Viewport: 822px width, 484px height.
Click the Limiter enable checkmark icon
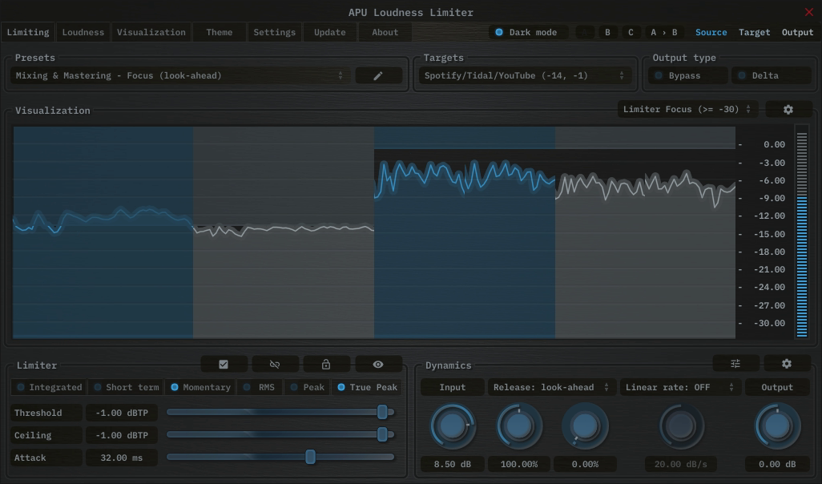(224, 364)
